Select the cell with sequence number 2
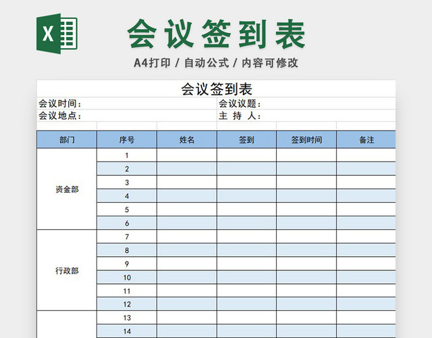Image resolution: width=432 pixels, height=338 pixels. coord(127,169)
